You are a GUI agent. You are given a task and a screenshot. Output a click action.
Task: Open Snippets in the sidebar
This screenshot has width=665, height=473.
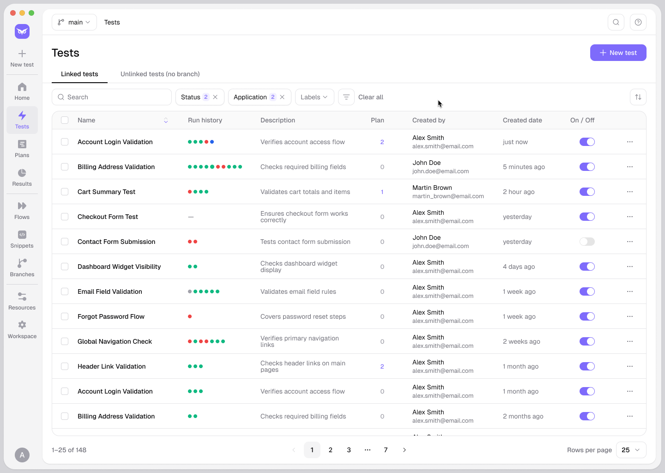(x=22, y=239)
